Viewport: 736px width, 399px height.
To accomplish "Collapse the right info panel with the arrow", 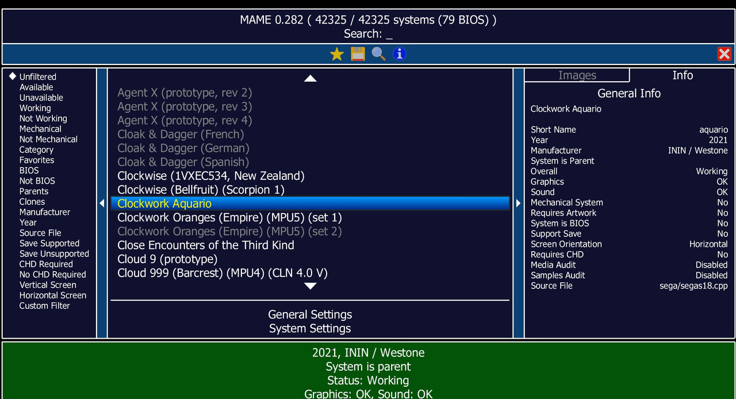I will (518, 203).
